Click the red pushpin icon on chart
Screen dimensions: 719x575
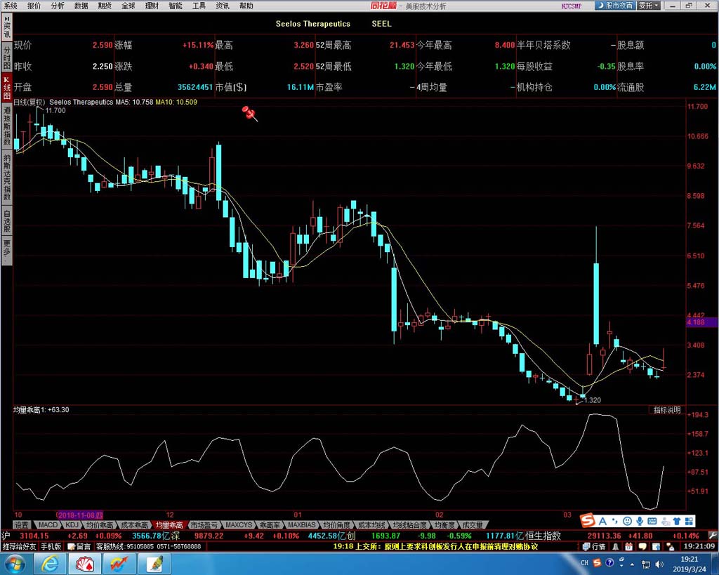pyautogui.click(x=249, y=113)
